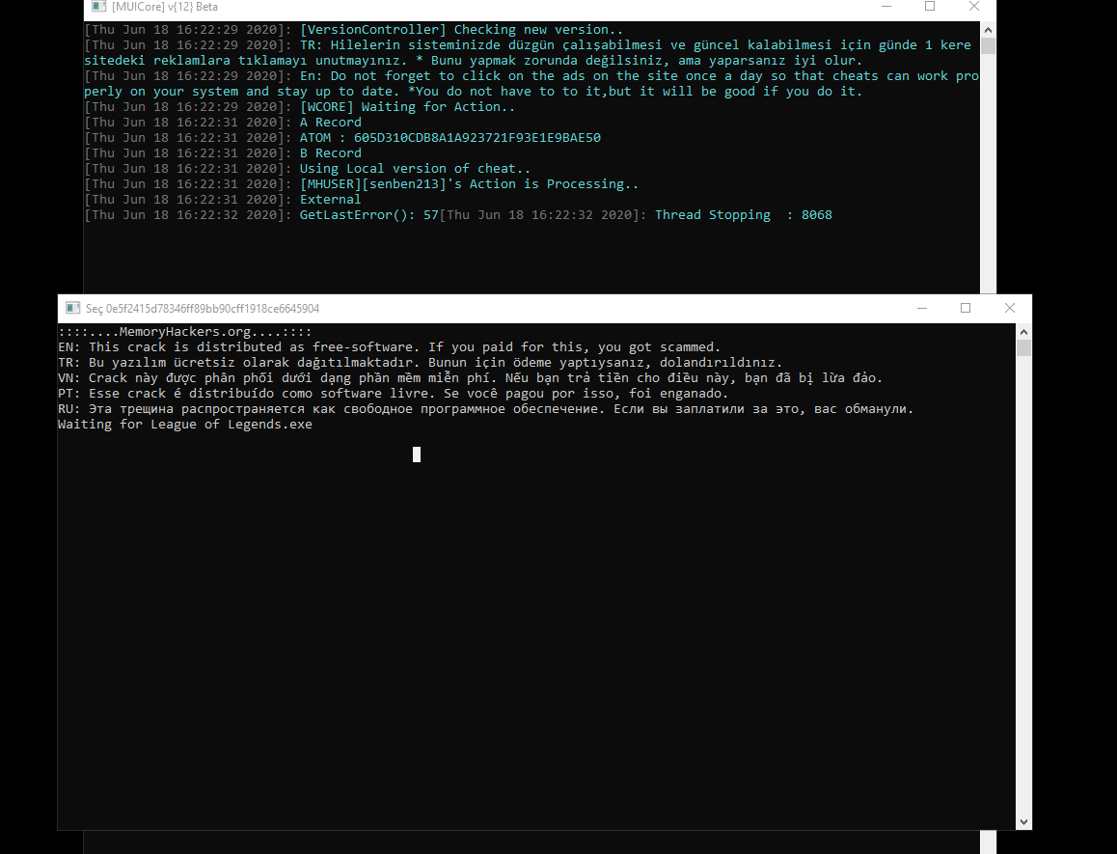
Task: Click the 'En: Do not forget to click' line
Action: [531, 83]
